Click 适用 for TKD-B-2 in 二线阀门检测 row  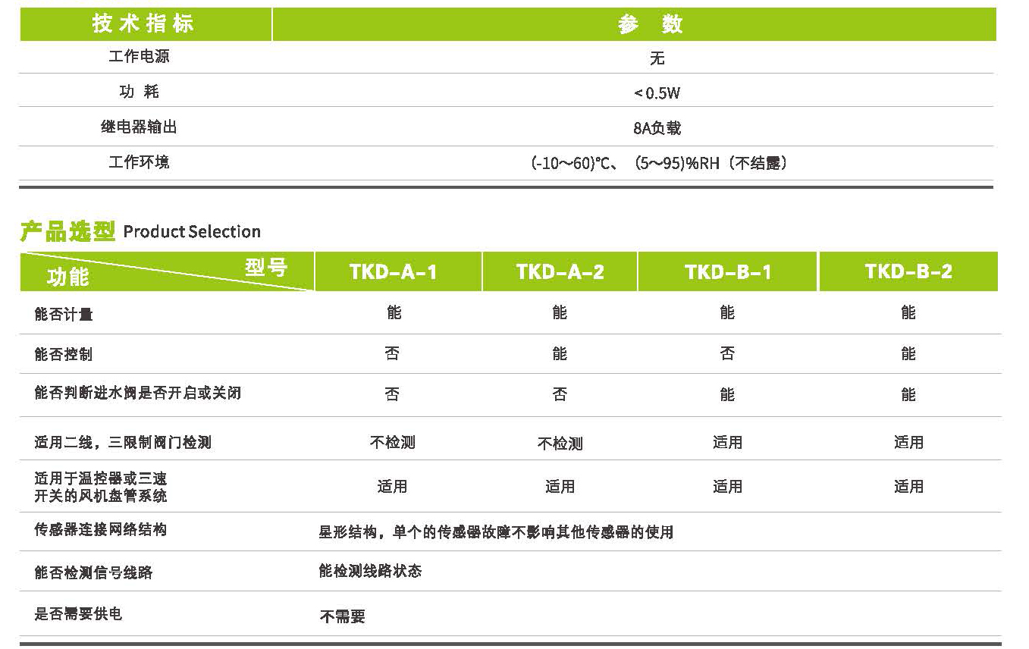(908, 442)
